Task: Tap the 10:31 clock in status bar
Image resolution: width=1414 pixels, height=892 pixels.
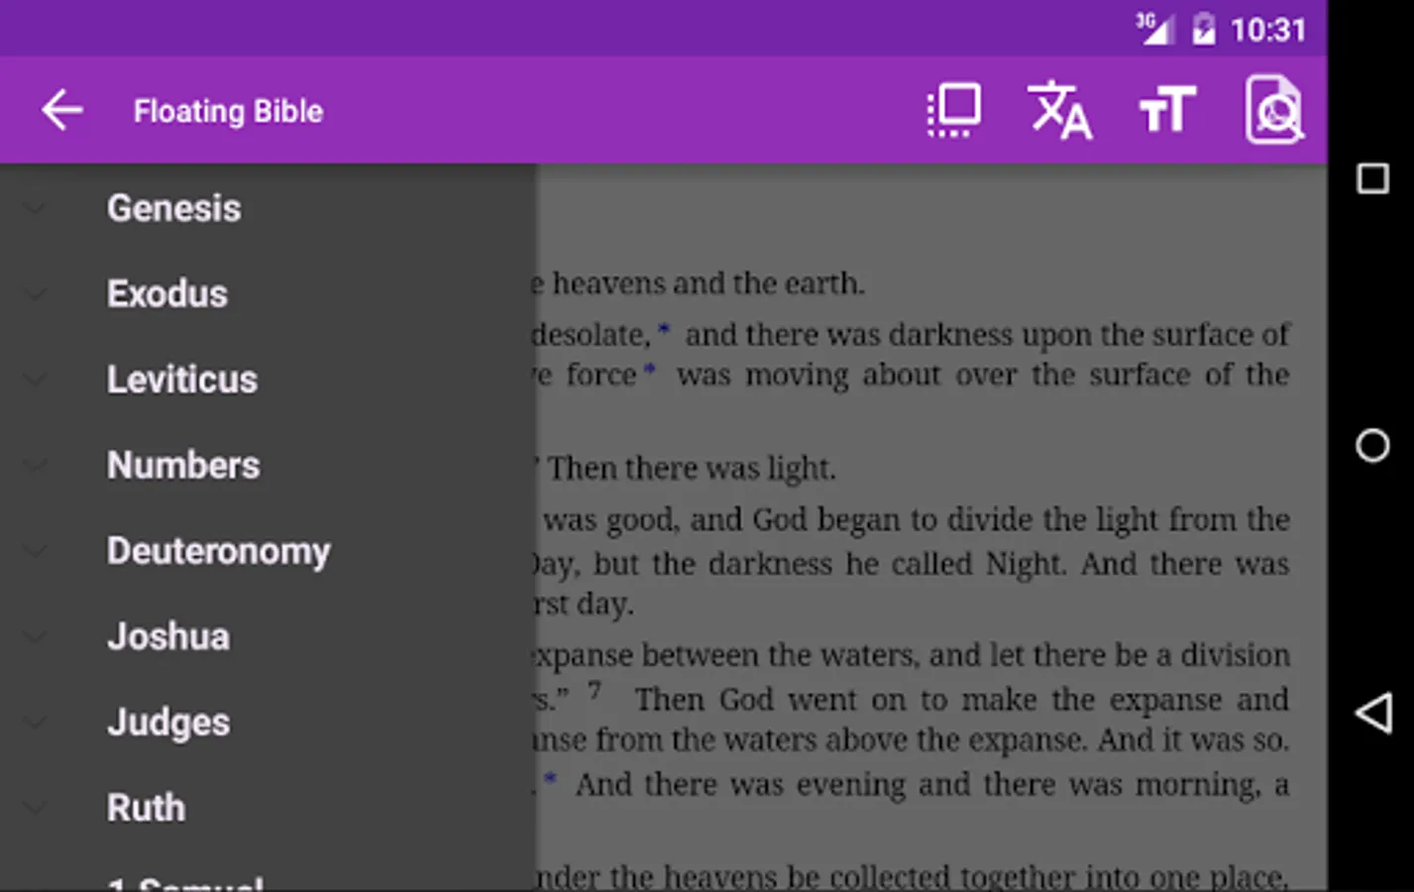Action: click(x=1268, y=30)
